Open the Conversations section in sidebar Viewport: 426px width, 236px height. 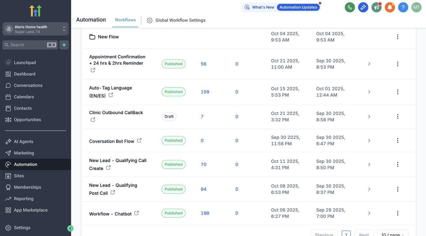tap(28, 85)
